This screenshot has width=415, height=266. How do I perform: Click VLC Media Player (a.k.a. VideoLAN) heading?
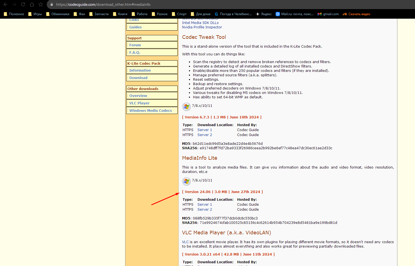pos(227,232)
